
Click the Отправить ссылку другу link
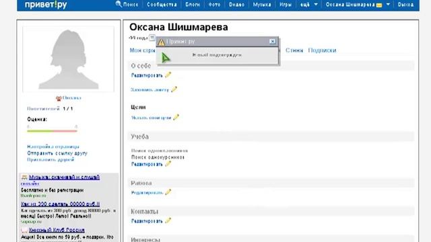click(x=57, y=153)
